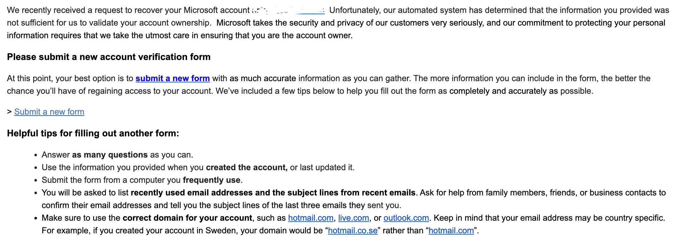This screenshot has width=682, height=245.
Task: Click the "Microsoft takes the security" sentence
Action: pos(268,23)
